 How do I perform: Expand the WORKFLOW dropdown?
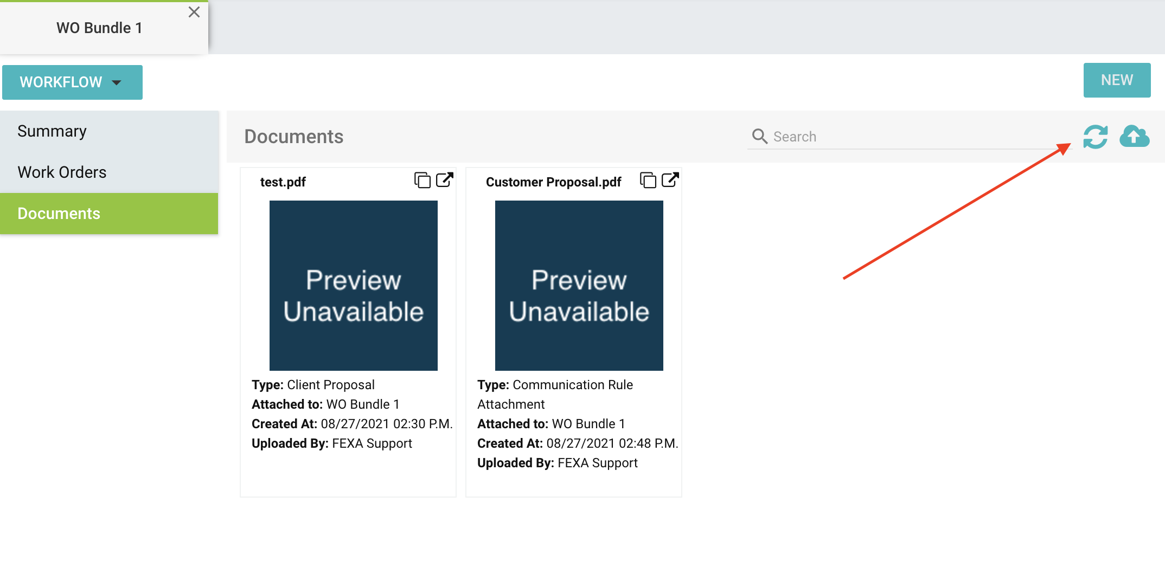click(72, 82)
